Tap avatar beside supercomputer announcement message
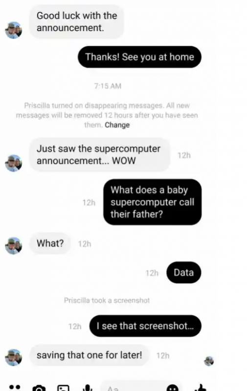 point(14,163)
